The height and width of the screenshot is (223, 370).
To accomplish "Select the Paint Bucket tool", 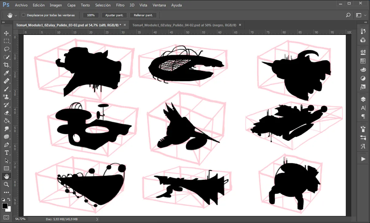I will click(6, 121).
